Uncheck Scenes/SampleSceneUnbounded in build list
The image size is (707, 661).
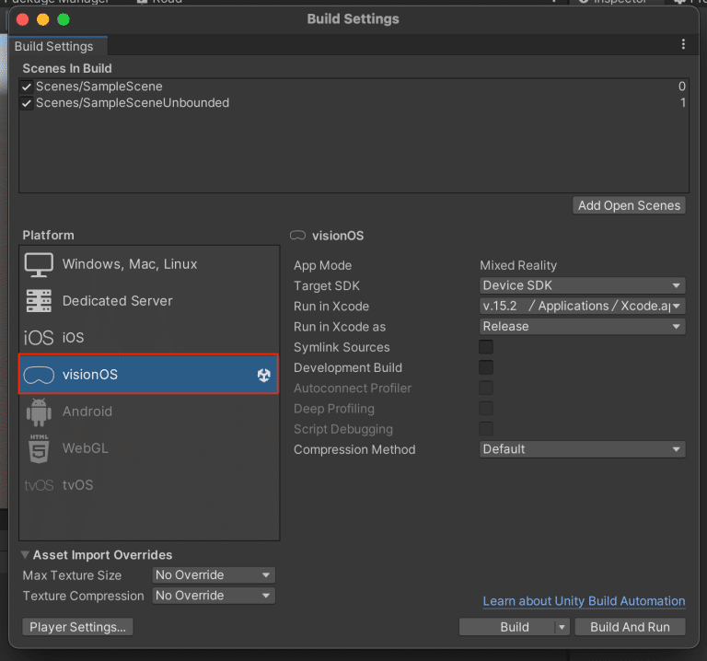coord(27,103)
